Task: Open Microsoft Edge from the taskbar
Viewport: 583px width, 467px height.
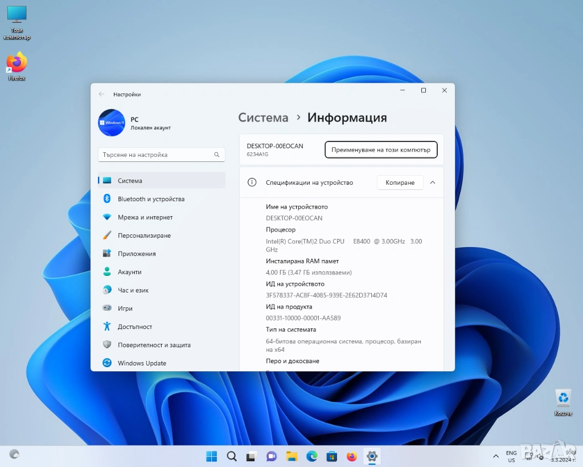Action: pos(311,456)
